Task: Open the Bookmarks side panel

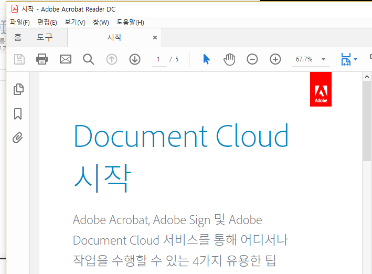Action: 18,114
